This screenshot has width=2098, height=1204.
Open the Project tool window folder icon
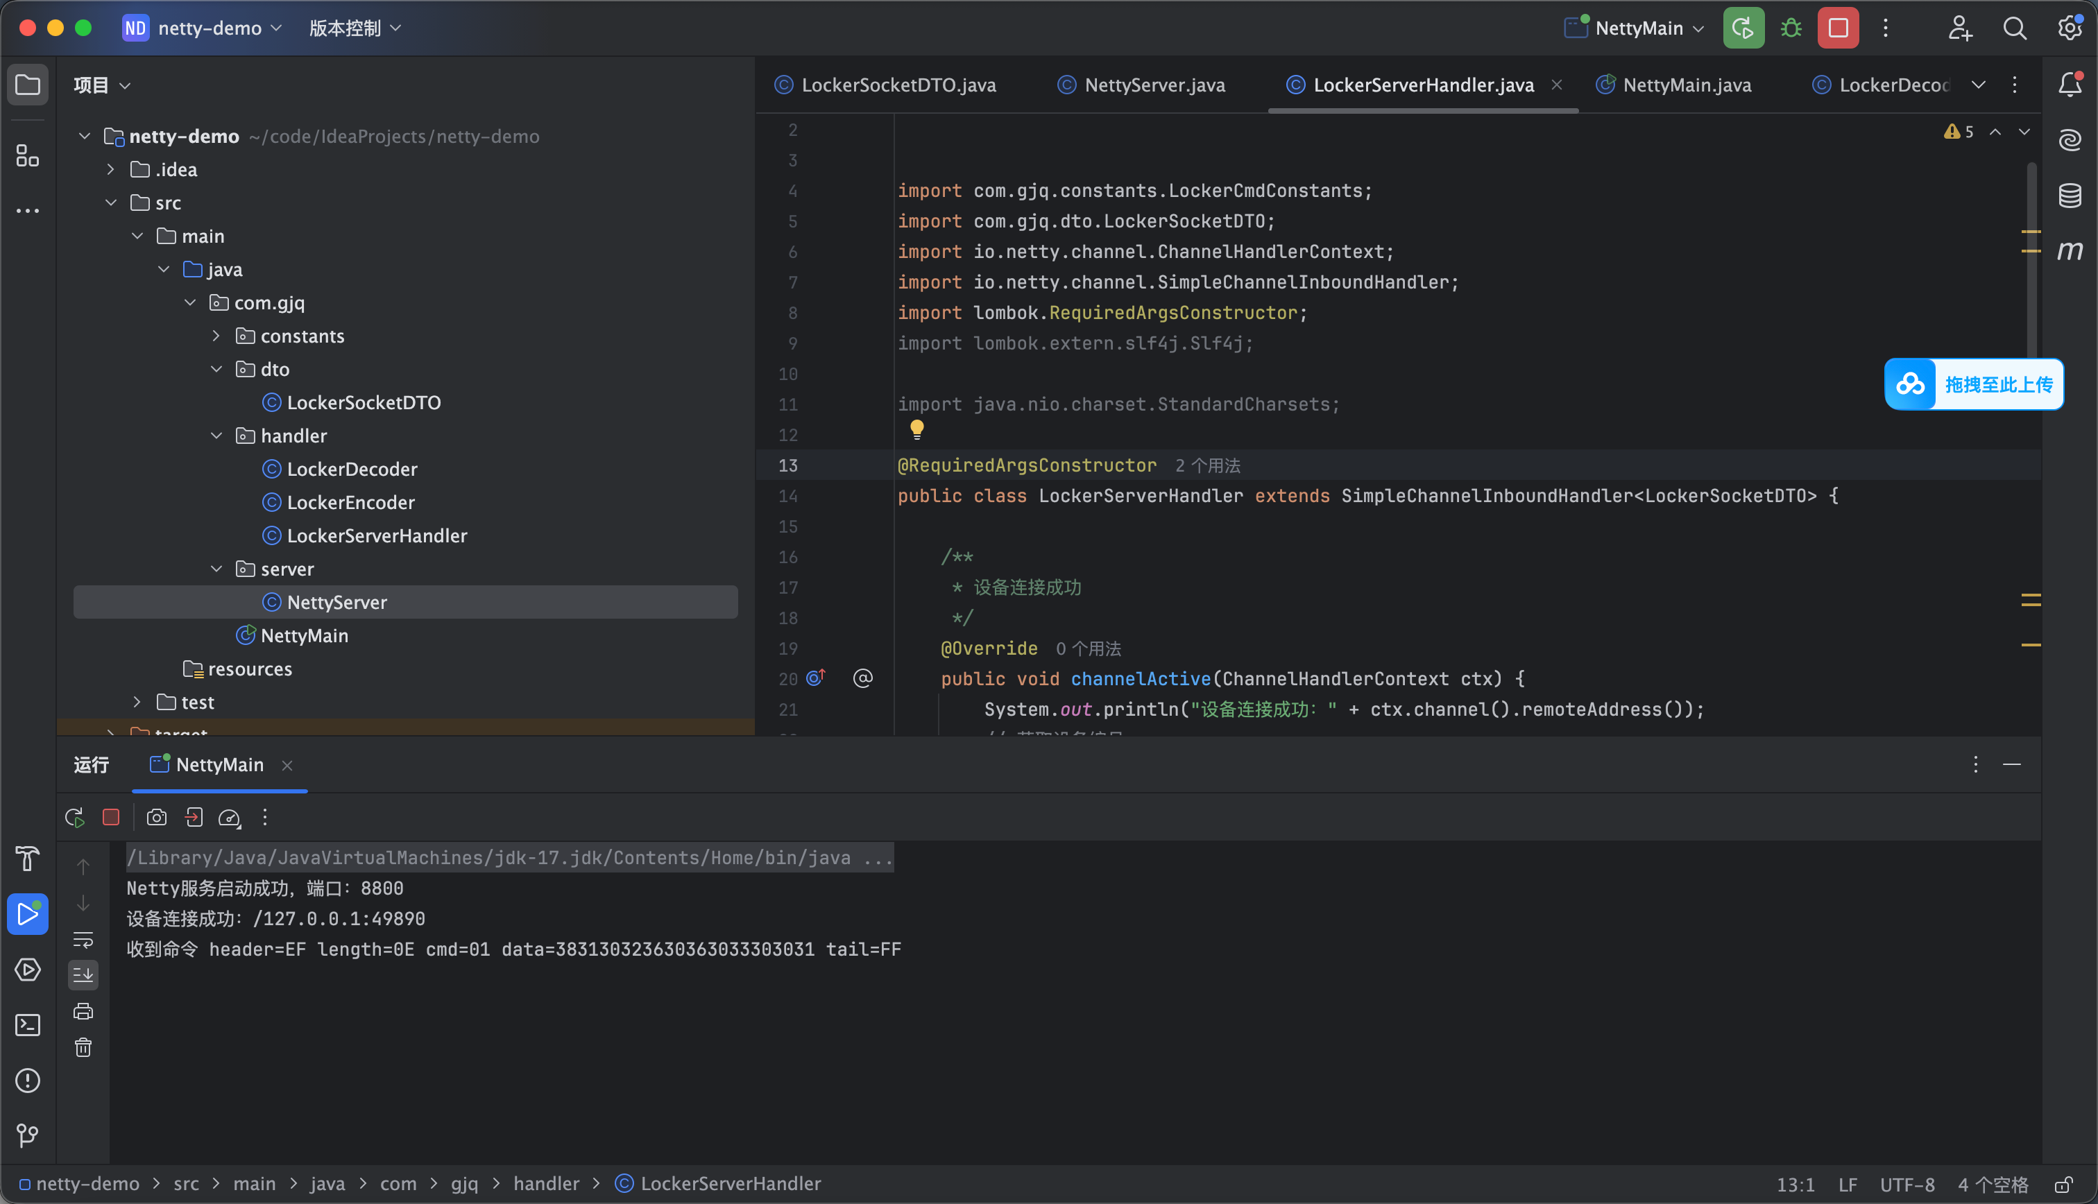(x=28, y=85)
